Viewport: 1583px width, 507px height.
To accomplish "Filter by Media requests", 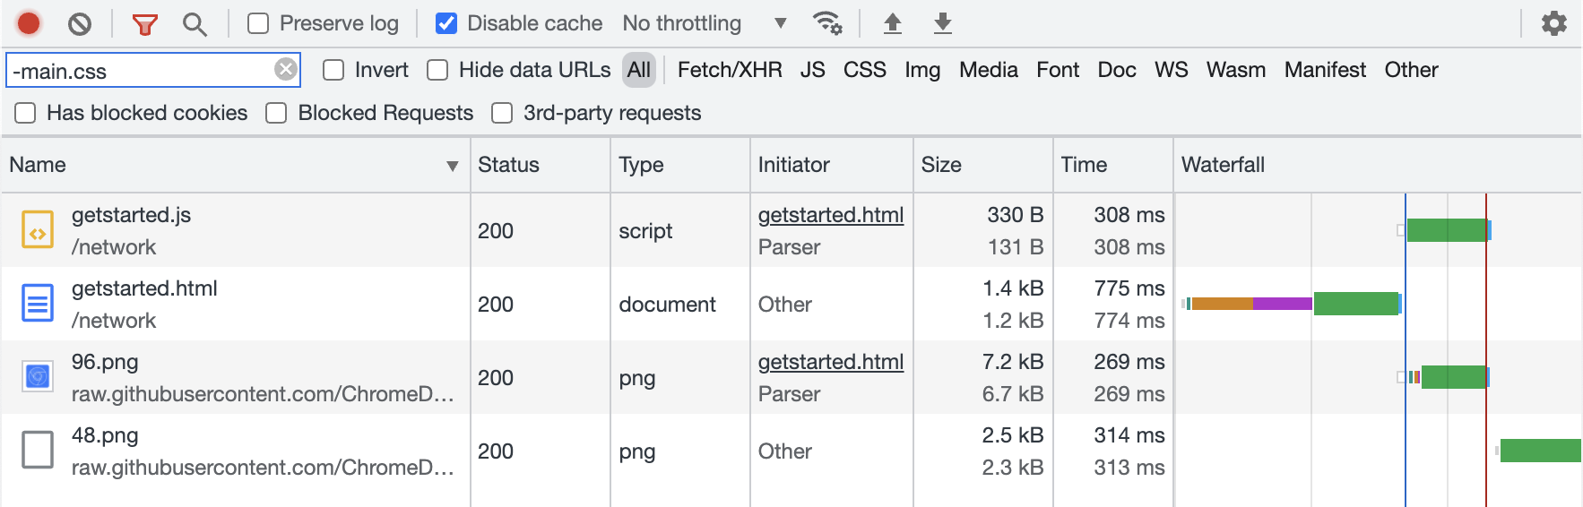I will (988, 70).
